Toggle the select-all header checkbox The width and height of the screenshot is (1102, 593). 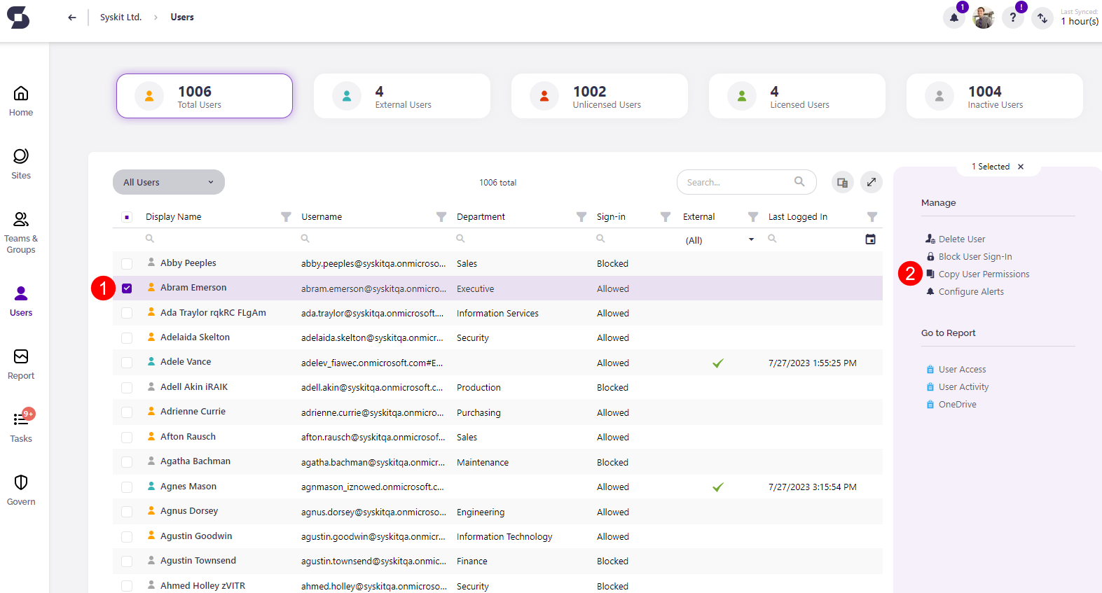127,217
